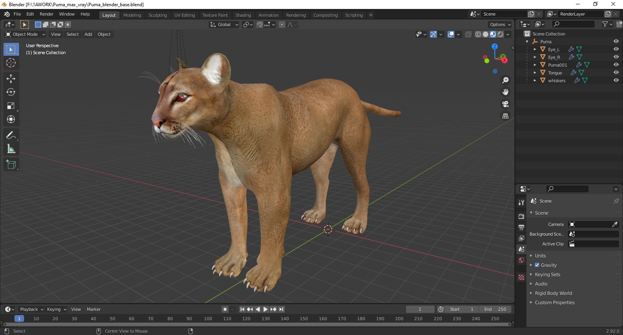Image resolution: width=623 pixels, height=335 pixels.
Task: Hide the Puma001 object in outliner
Action: point(616,65)
